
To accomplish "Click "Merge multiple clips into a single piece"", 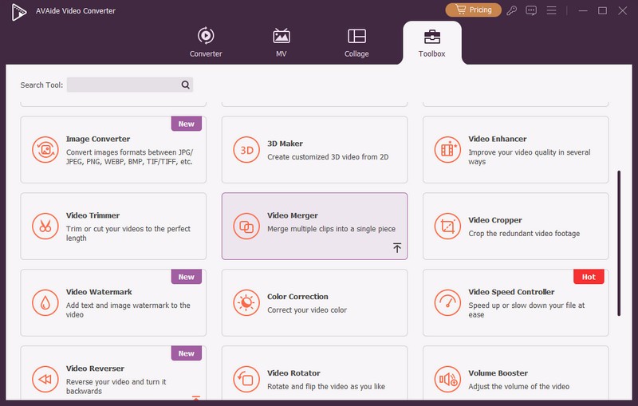I will coord(331,229).
